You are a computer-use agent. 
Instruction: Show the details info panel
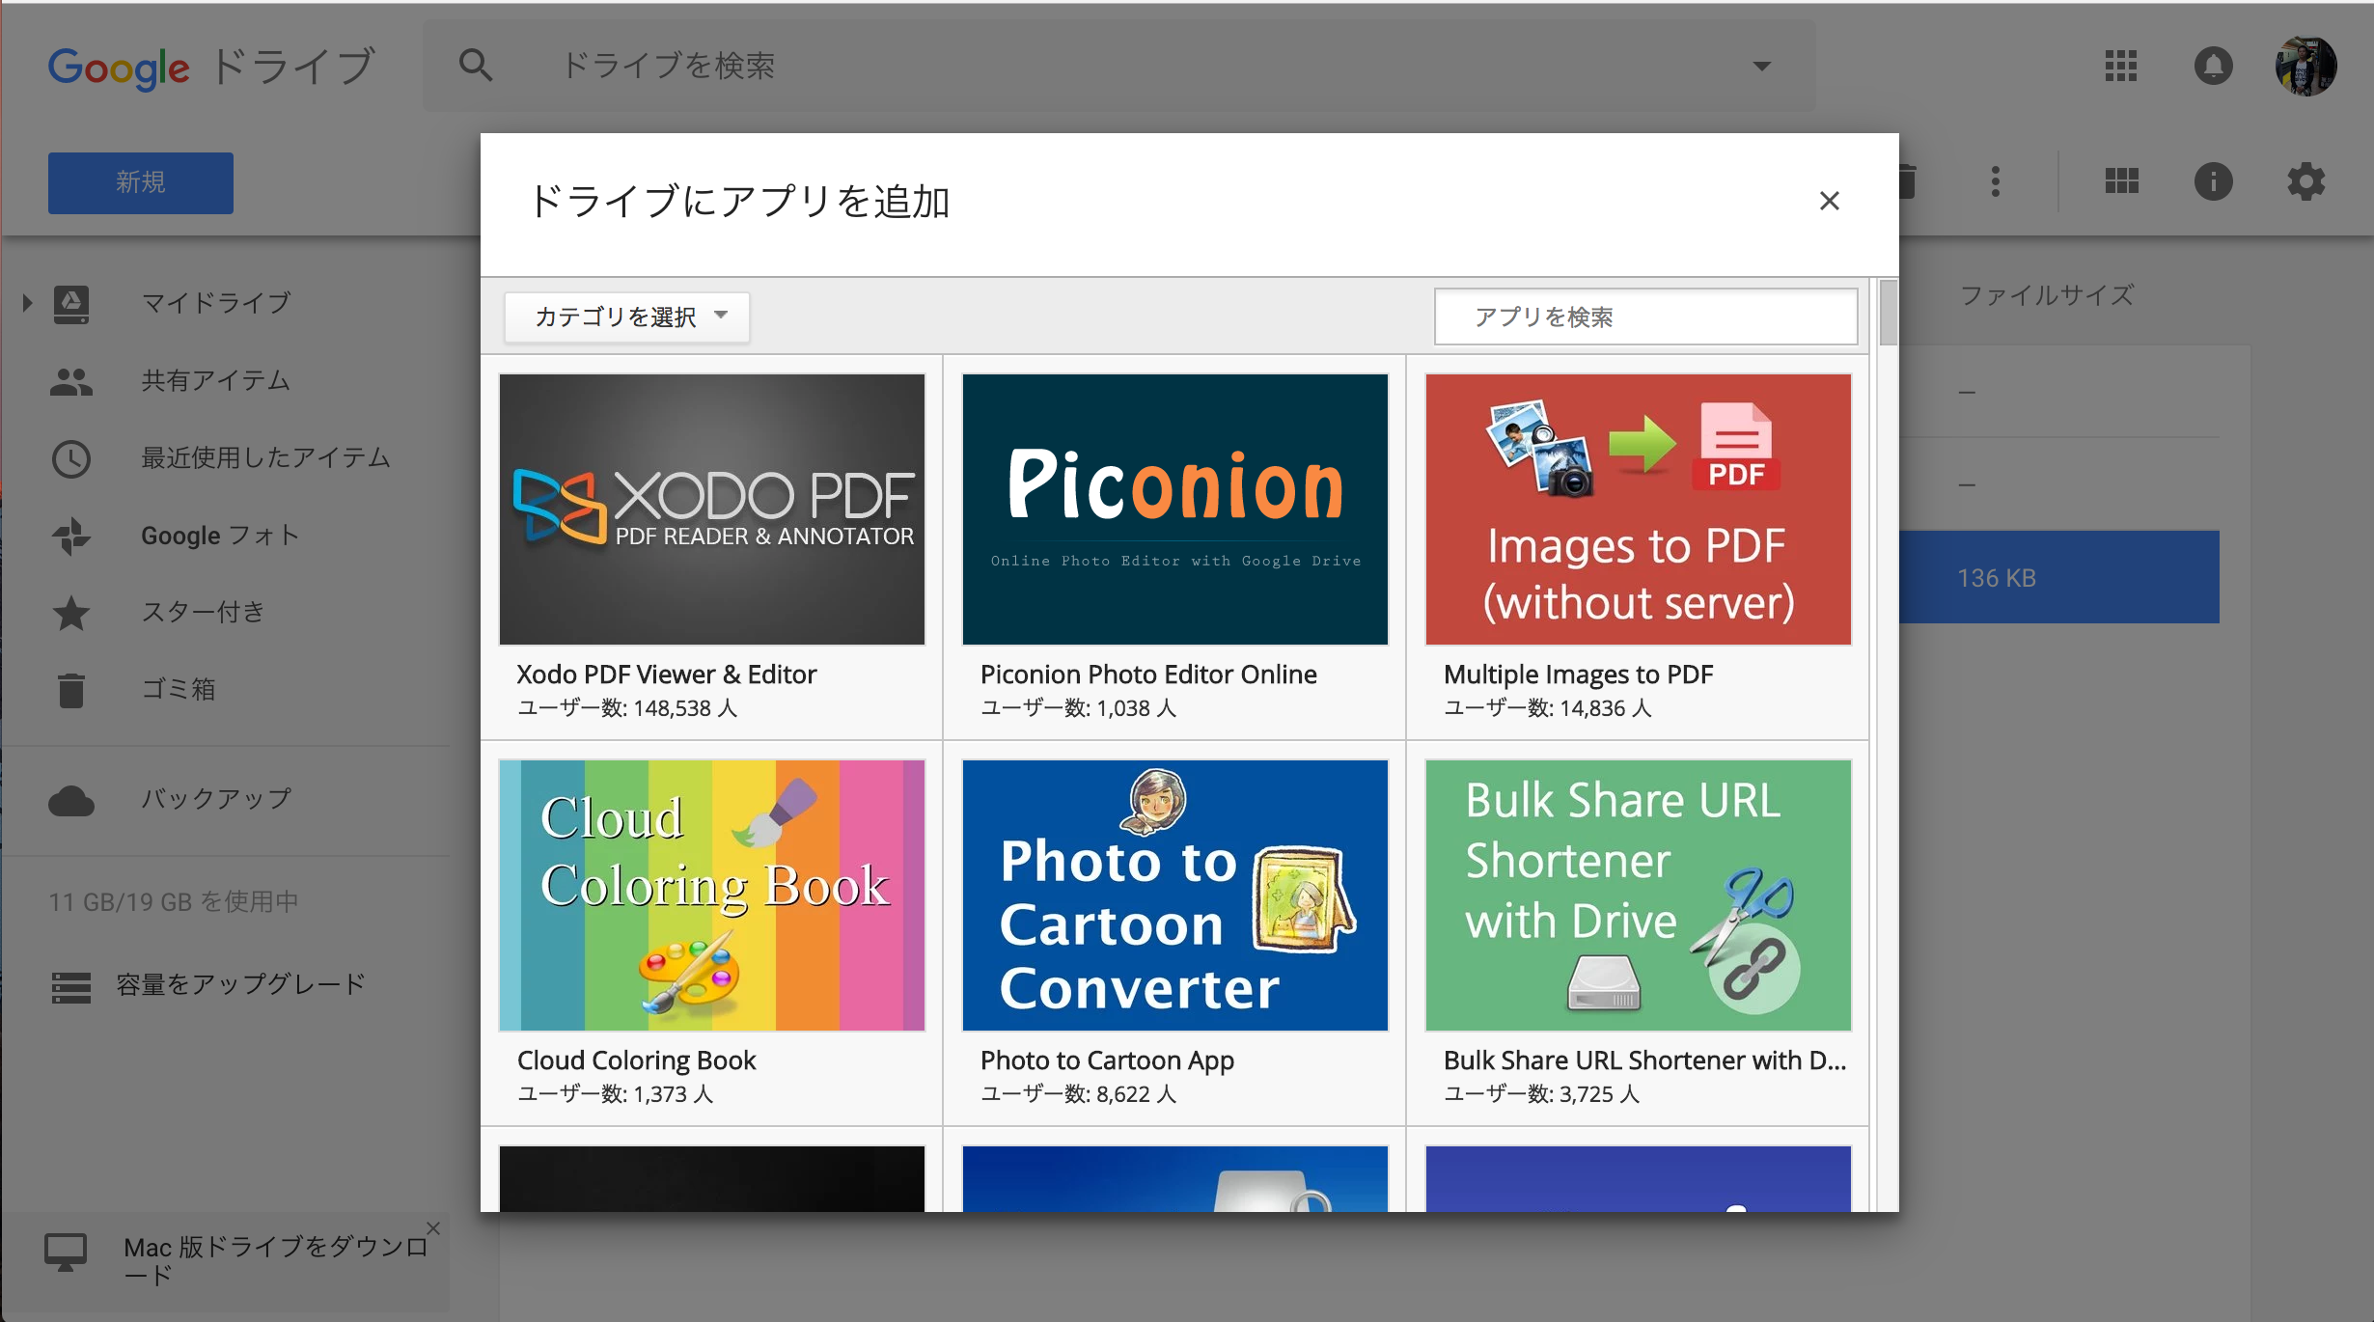click(2214, 181)
